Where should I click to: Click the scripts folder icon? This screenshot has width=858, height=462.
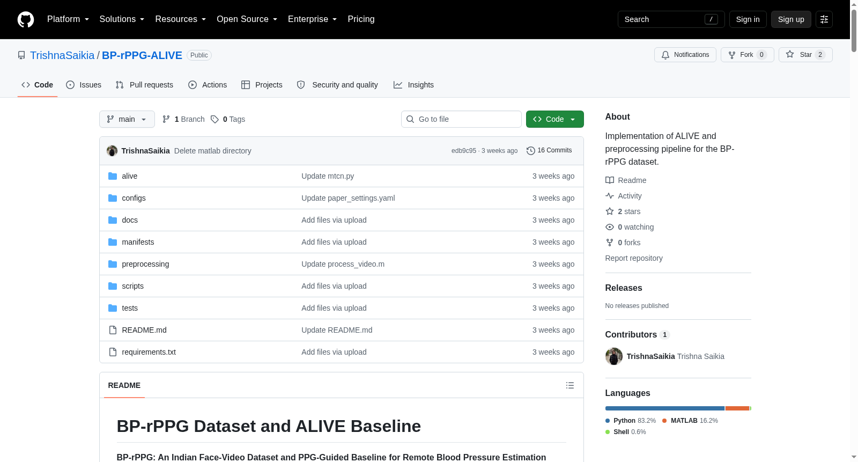[113, 286]
